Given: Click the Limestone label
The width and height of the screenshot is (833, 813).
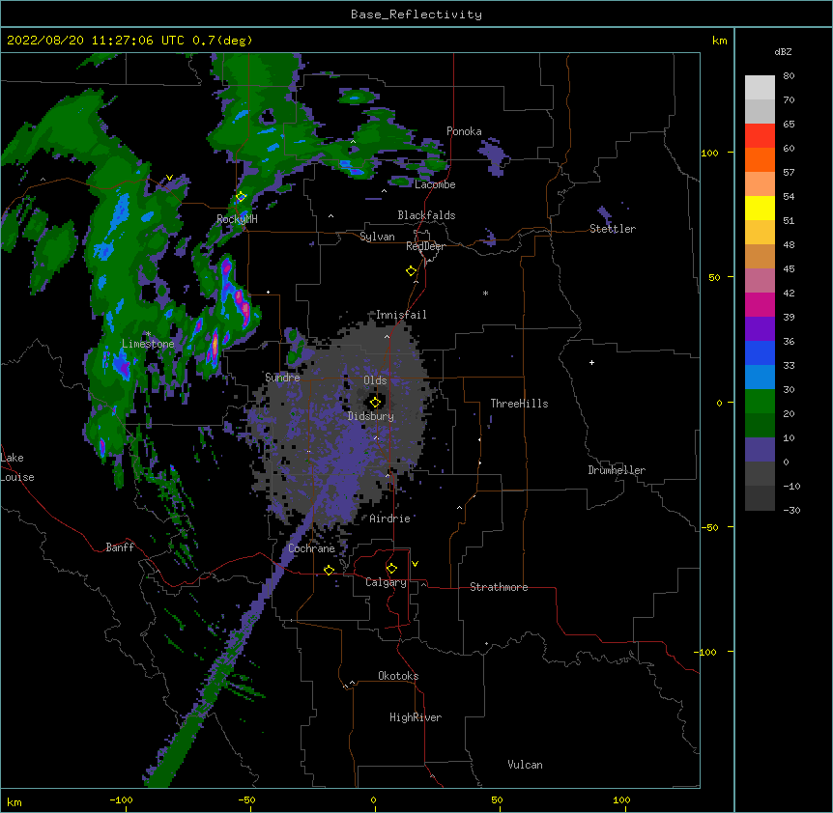Looking at the screenshot, I should (148, 344).
